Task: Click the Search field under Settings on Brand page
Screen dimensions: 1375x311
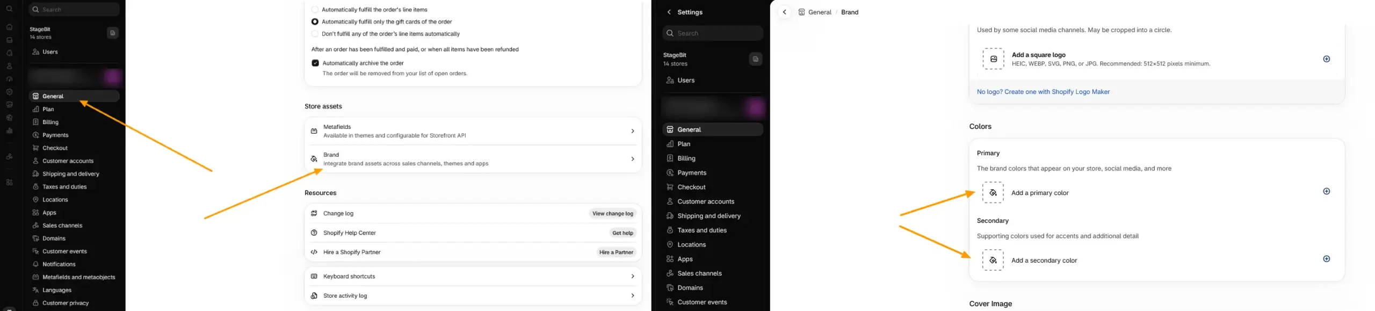Action: 713,33
